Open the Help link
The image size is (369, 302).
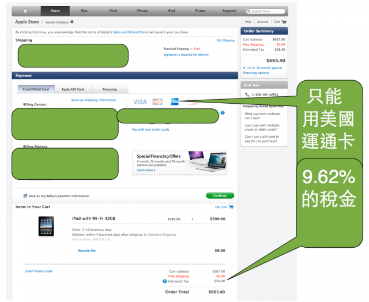248,22
